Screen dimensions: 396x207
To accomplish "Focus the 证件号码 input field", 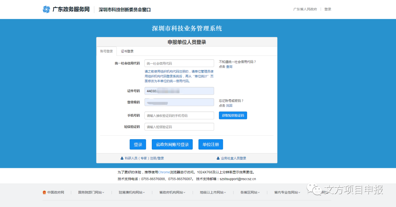I will click(179, 91).
